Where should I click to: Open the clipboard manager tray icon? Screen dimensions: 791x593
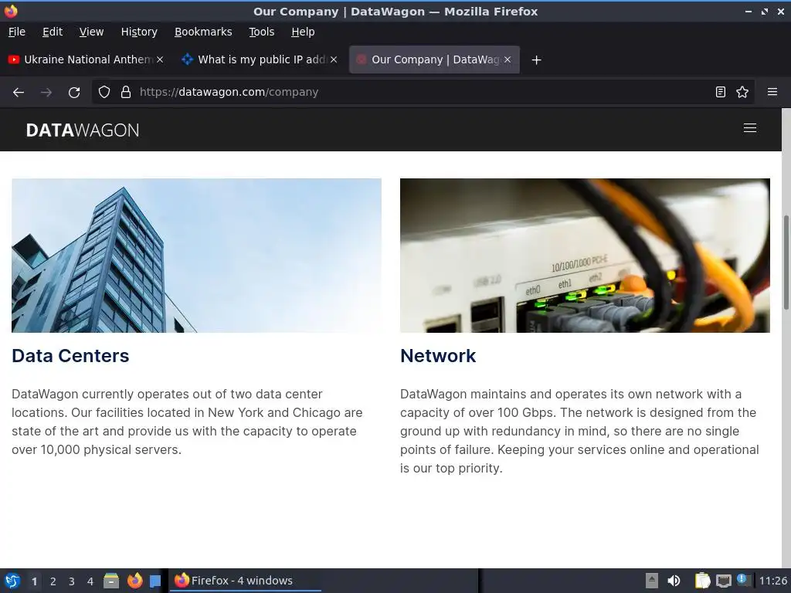coord(702,581)
